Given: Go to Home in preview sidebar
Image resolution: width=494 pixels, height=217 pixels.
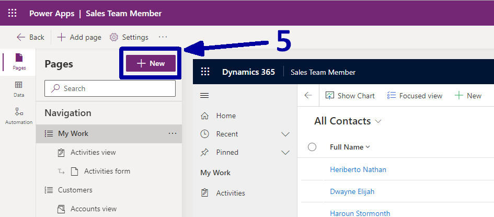Looking at the screenshot, I should tap(218, 116).
